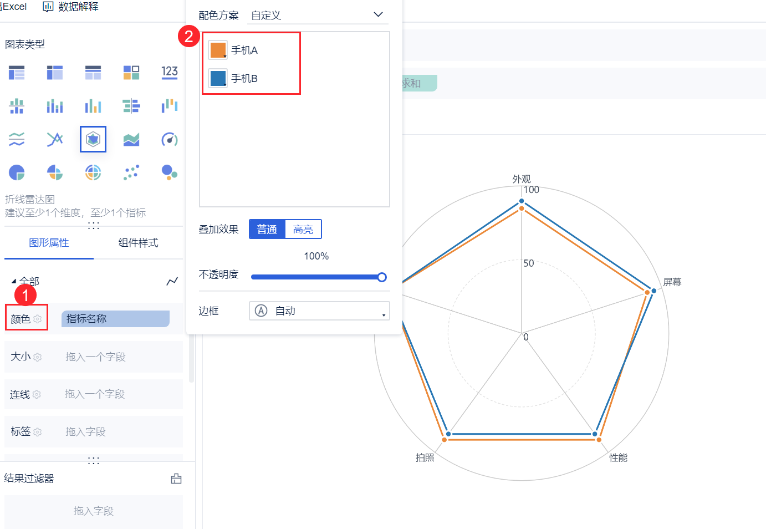The image size is (766, 529).
Task: Open the 配色方案 dropdown
Action: tap(318, 15)
